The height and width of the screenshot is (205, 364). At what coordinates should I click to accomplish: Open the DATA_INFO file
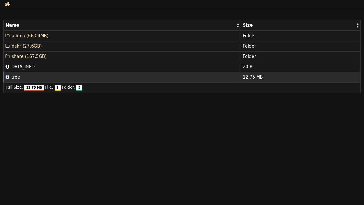tap(23, 67)
